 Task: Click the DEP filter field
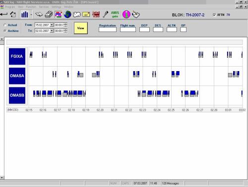pos(144,30)
